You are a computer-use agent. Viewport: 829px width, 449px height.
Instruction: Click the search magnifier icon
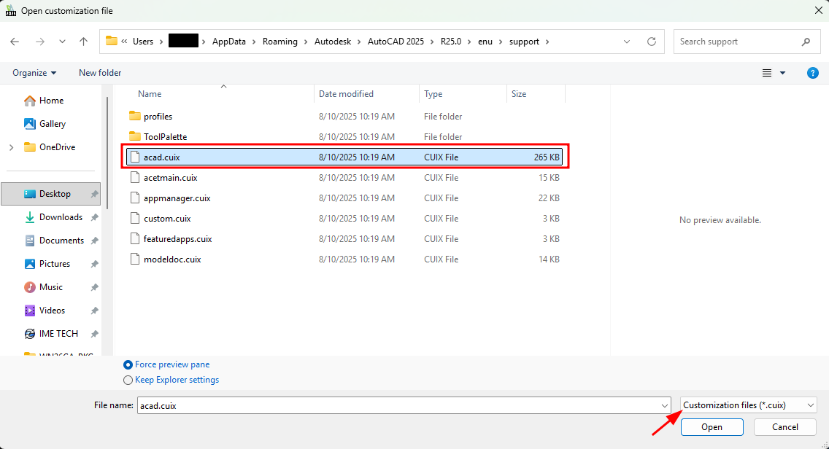click(x=806, y=42)
